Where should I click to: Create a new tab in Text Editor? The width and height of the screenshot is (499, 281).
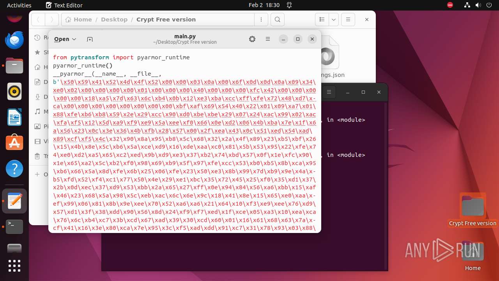tap(90, 39)
